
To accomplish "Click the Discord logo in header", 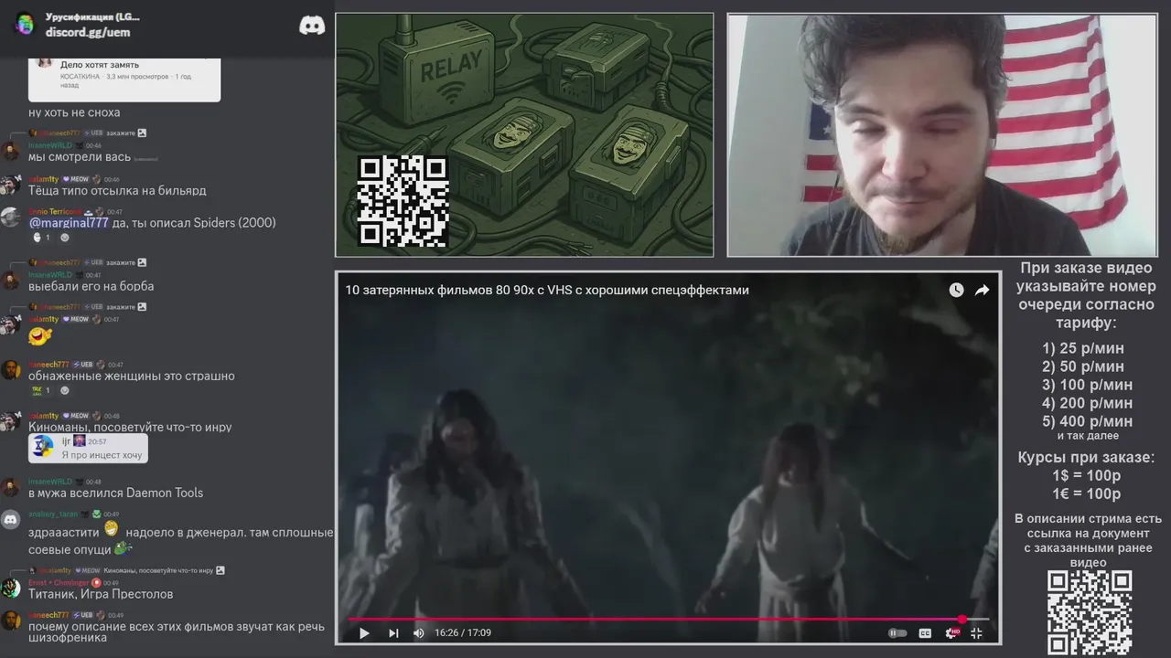I will click(312, 25).
